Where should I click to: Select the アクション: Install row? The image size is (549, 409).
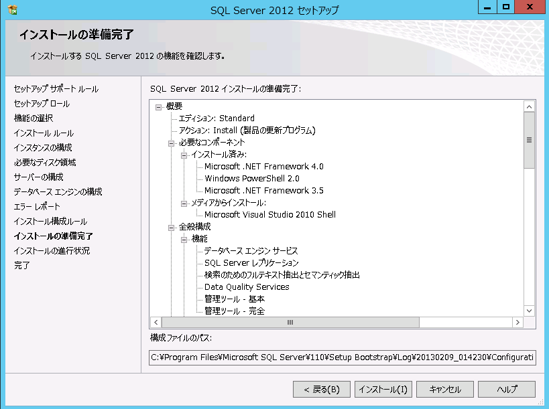tap(247, 131)
